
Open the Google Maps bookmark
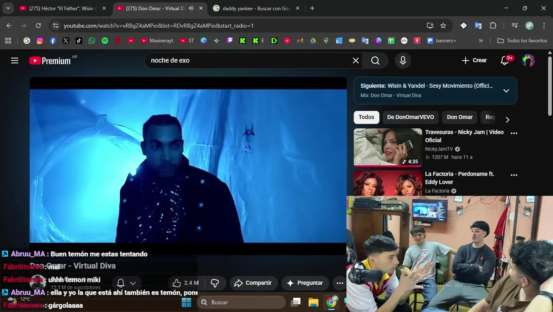[326, 41]
